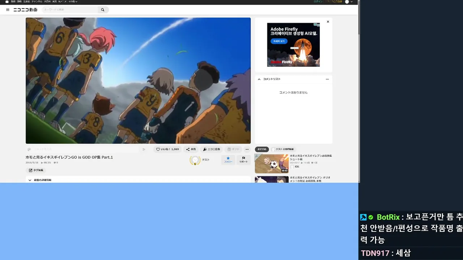Click the ニコニコ動画 logo
The height and width of the screenshot is (260, 463).
(x=25, y=10)
